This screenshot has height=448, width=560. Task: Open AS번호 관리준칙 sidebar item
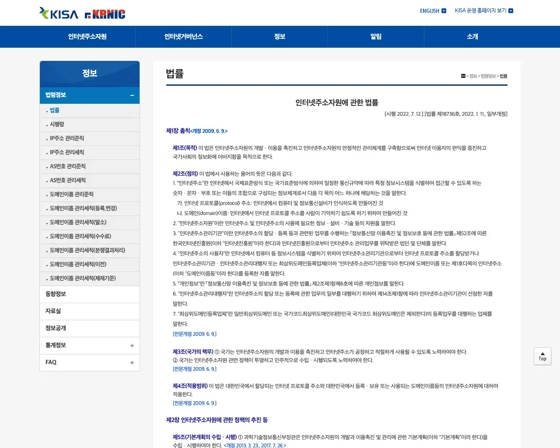(90, 167)
